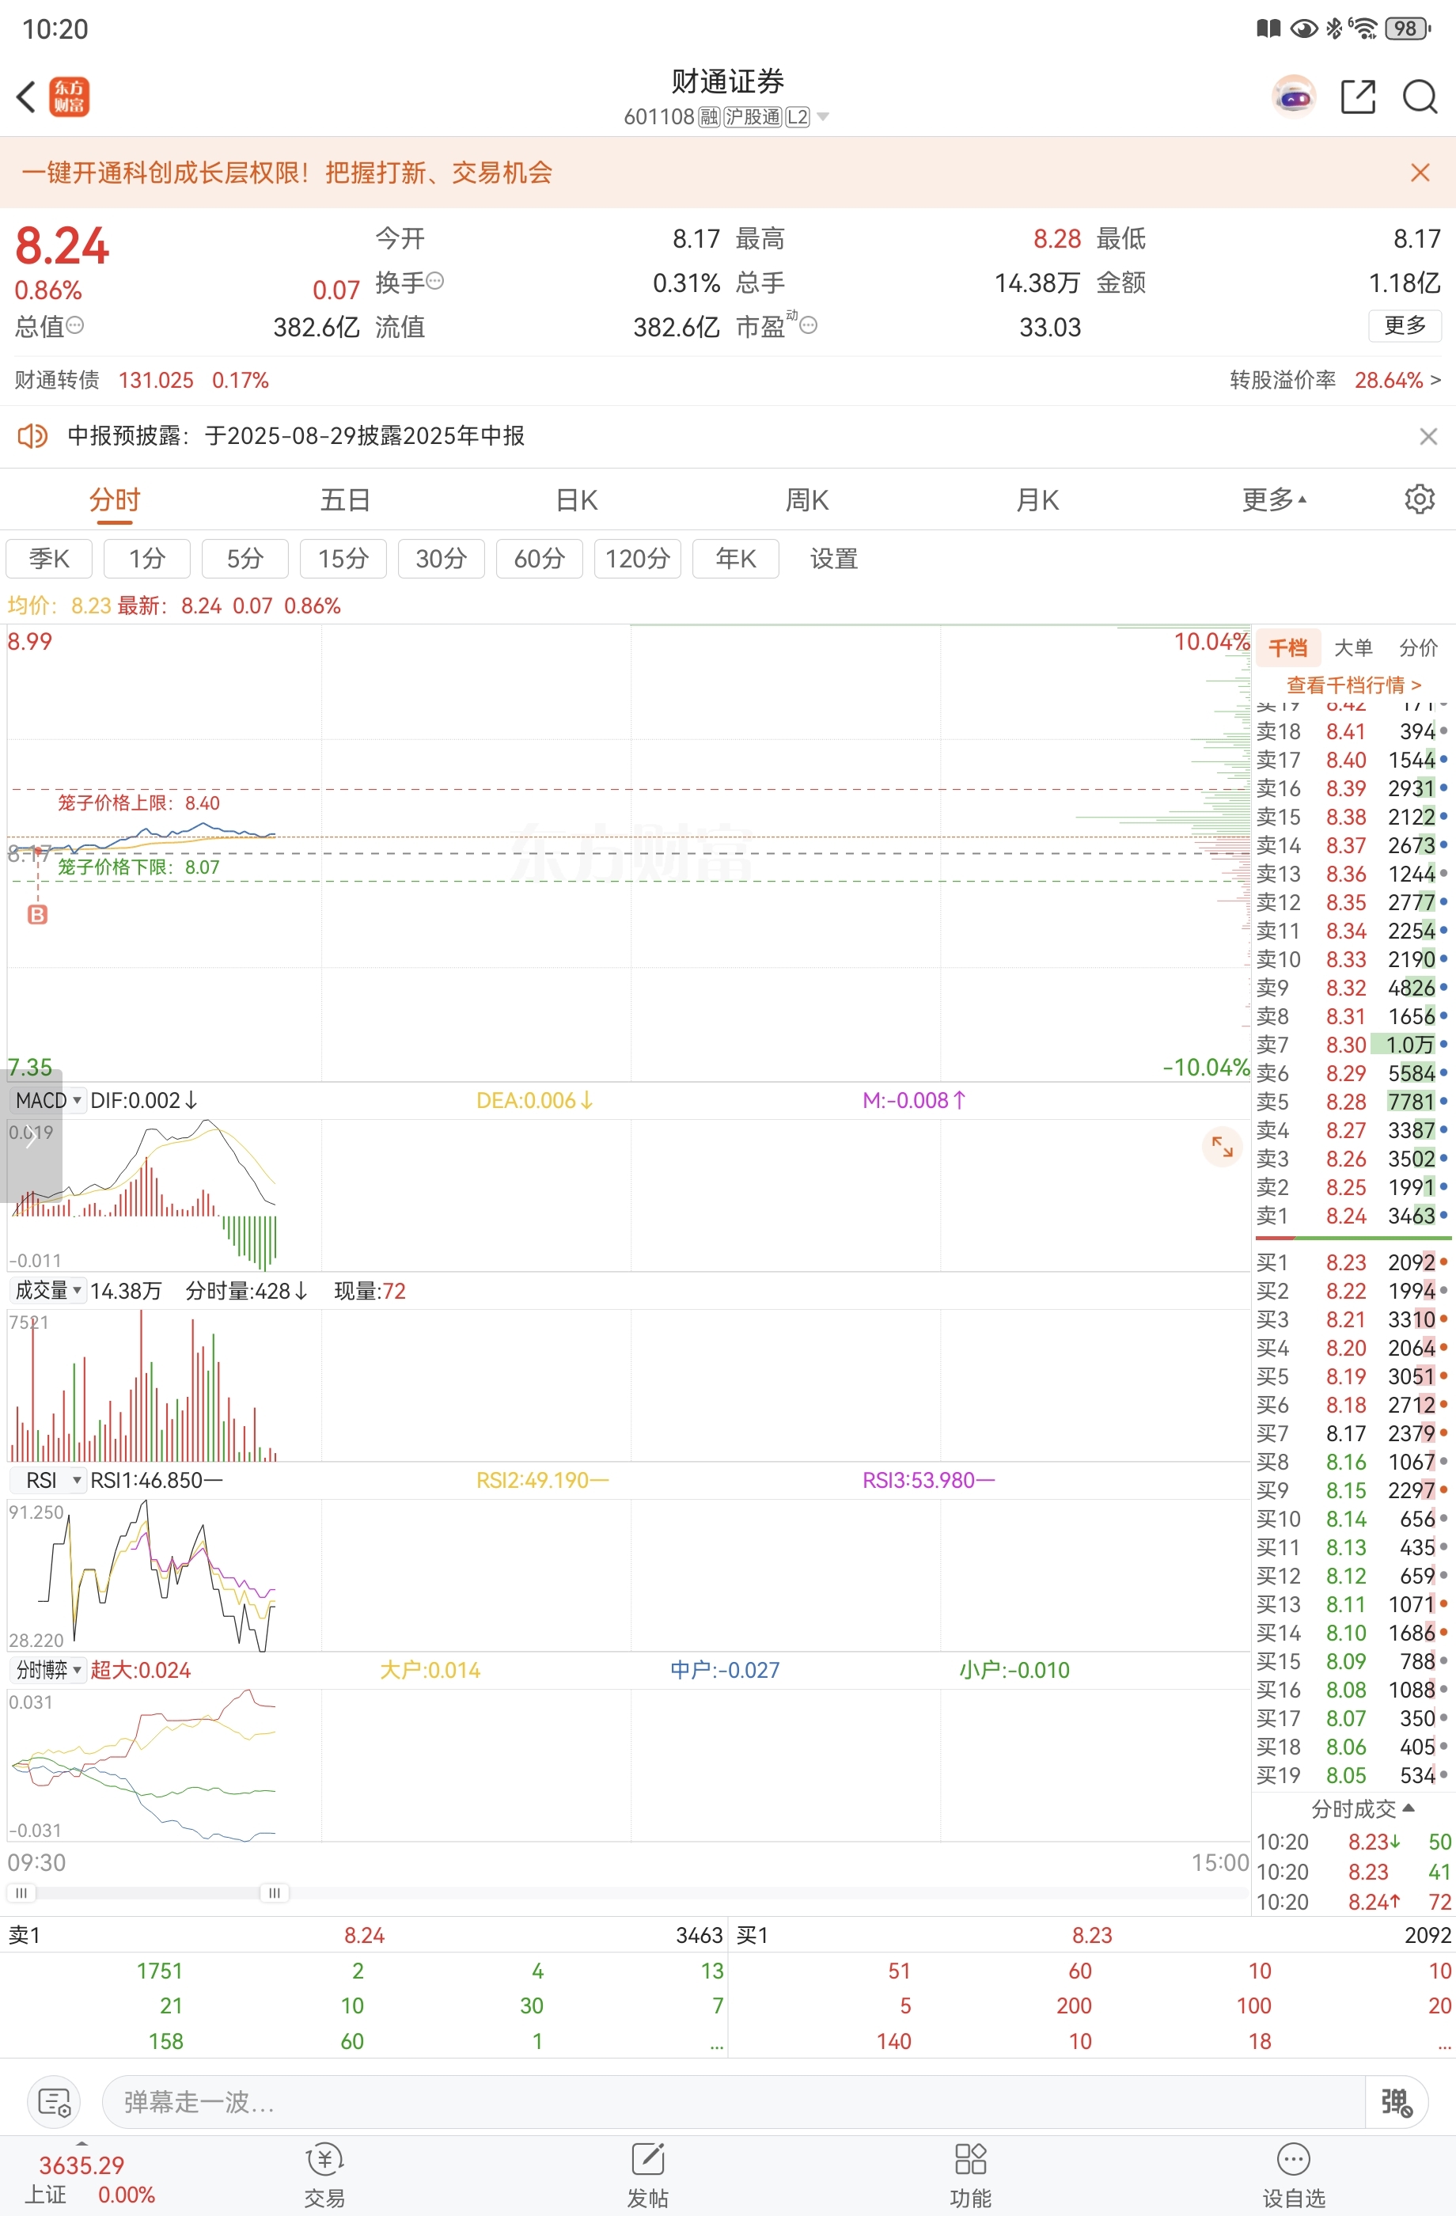The image size is (1456, 2216).
Task: Open the MACD indicator dropdown
Action: coord(47,1101)
